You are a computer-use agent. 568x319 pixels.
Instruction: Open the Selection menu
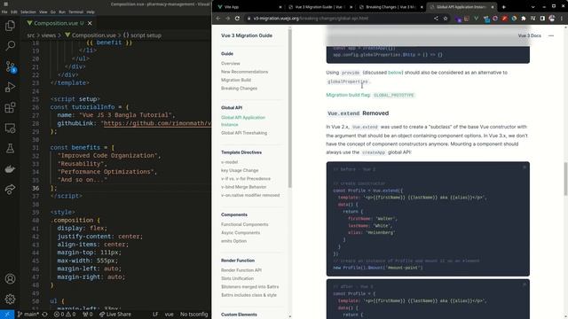tap(28, 12)
